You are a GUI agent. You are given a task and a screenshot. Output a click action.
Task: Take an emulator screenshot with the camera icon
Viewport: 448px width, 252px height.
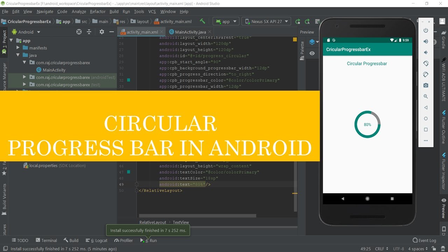tap(426, 85)
